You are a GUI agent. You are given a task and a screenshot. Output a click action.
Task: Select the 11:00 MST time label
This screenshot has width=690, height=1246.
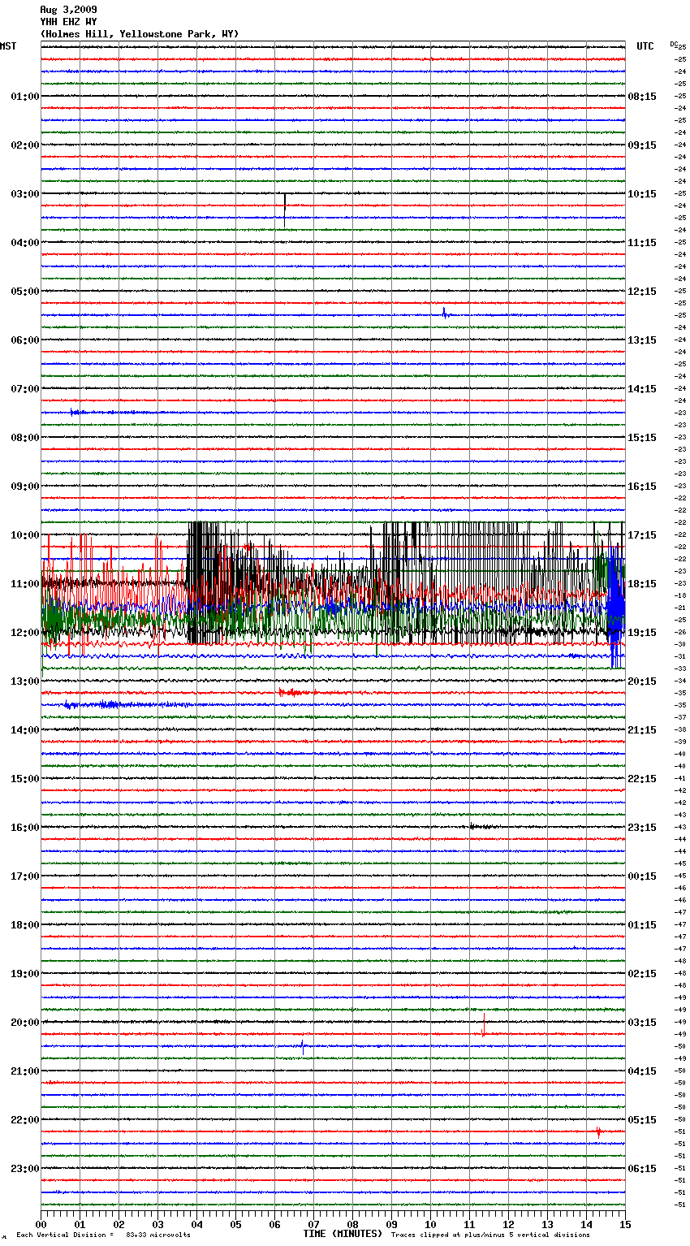point(25,584)
